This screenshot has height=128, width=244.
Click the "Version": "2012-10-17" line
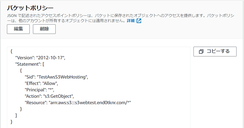click(x=40, y=58)
